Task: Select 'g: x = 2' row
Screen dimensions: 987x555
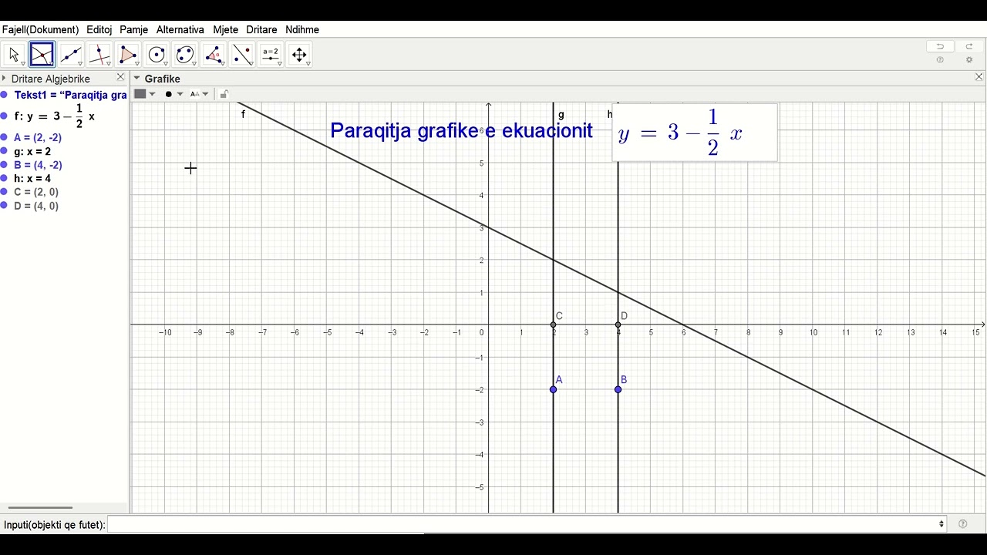Action: pyautogui.click(x=32, y=151)
